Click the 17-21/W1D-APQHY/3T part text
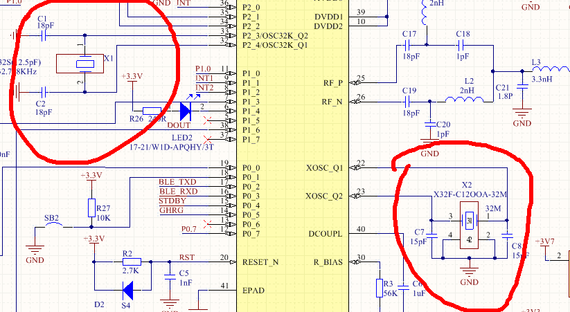The height and width of the screenshot is (312, 570). [172, 147]
